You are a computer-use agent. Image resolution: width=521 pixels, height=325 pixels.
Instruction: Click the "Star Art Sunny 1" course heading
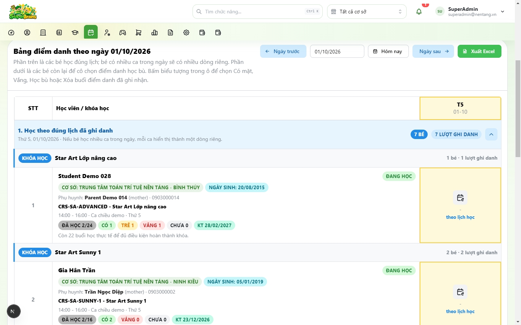78,252
